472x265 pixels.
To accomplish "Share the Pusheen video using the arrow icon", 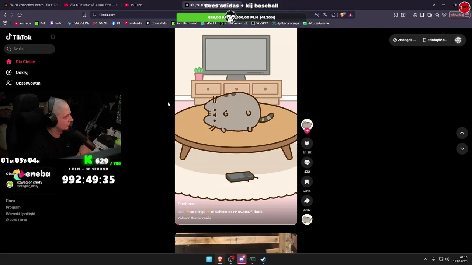I will pyautogui.click(x=307, y=201).
